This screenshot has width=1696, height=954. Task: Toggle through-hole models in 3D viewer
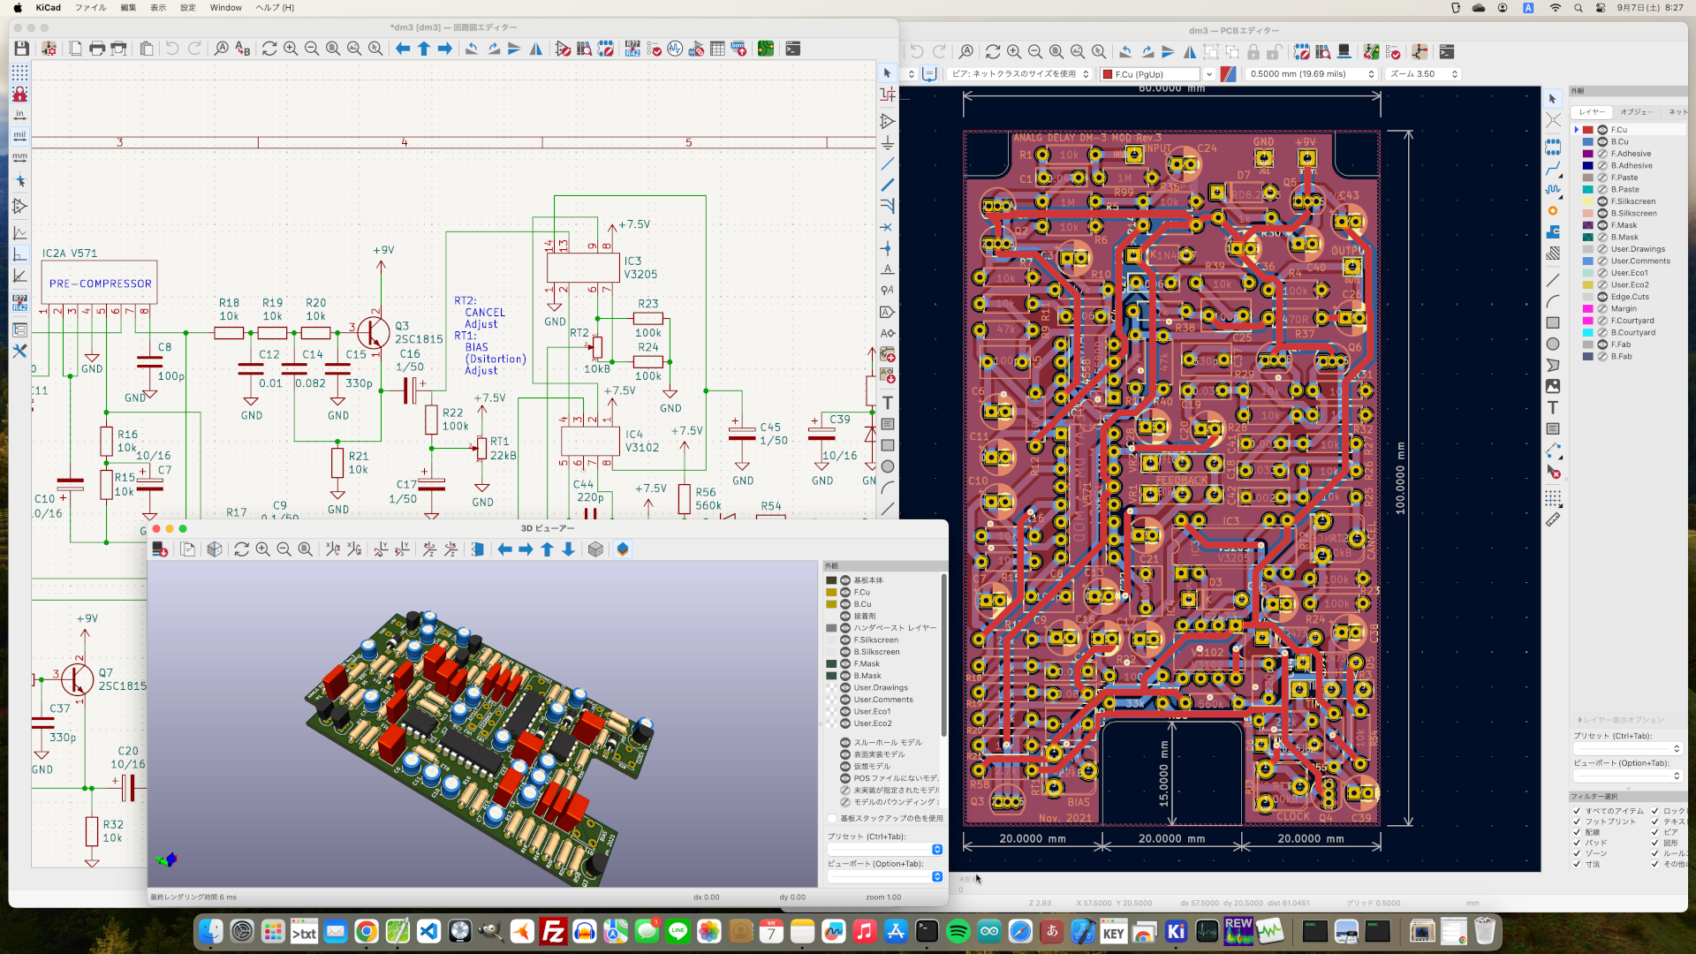845,743
